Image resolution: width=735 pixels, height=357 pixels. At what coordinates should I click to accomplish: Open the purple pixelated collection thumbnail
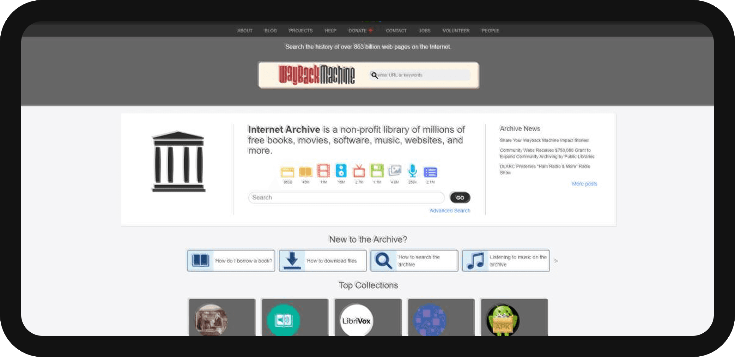pos(430,320)
